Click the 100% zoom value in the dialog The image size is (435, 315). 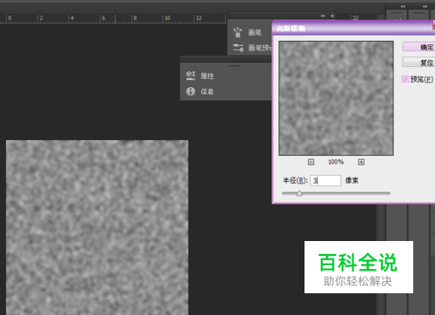tap(336, 162)
